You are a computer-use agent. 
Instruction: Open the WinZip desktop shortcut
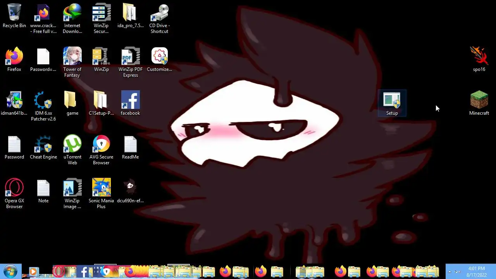coord(101,60)
